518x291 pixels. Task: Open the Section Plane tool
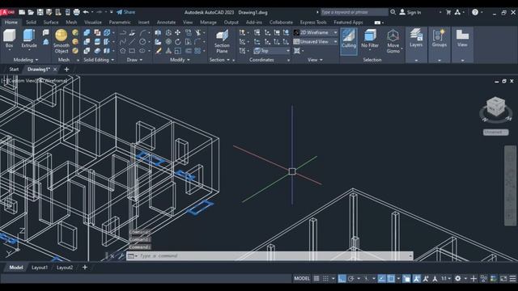(x=222, y=41)
